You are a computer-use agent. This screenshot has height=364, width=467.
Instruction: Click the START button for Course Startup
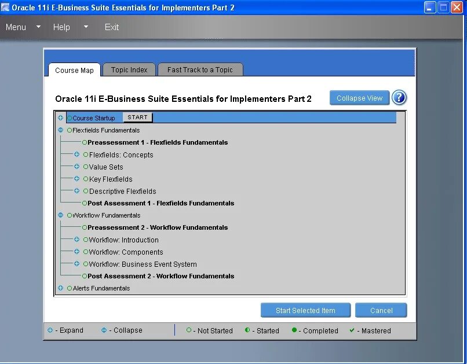click(137, 117)
